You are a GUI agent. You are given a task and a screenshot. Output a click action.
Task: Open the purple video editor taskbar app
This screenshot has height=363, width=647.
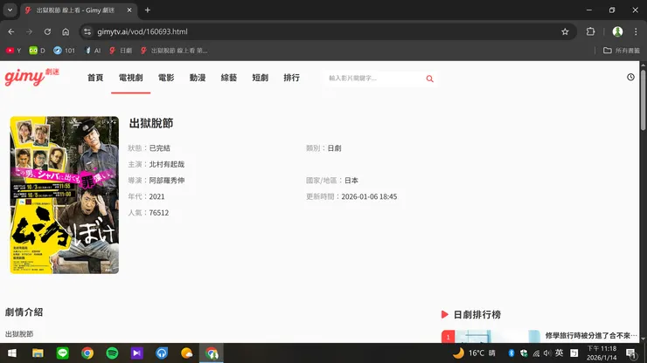136,353
